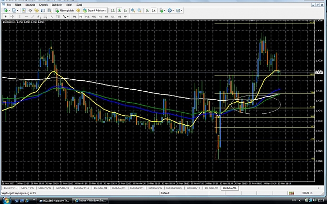Viewport: 327px width, 204px height.
Task: Select the Arrows drawing tool
Action: coord(64,16)
